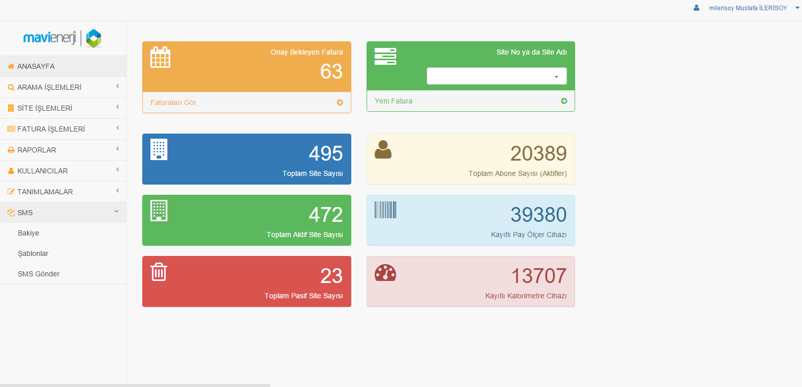
Task: Go to ANASAYFA in the sidebar
Action: tap(63, 66)
